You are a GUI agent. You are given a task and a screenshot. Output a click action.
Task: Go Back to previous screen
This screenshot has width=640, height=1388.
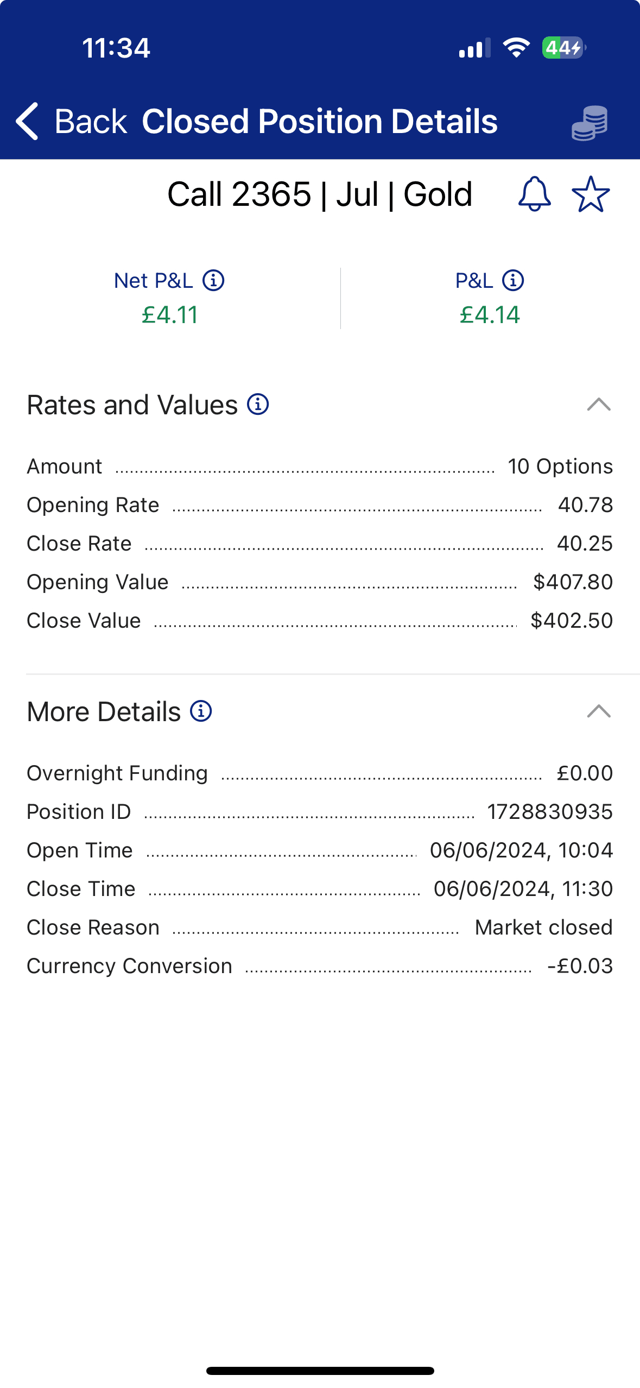tap(90, 121)
